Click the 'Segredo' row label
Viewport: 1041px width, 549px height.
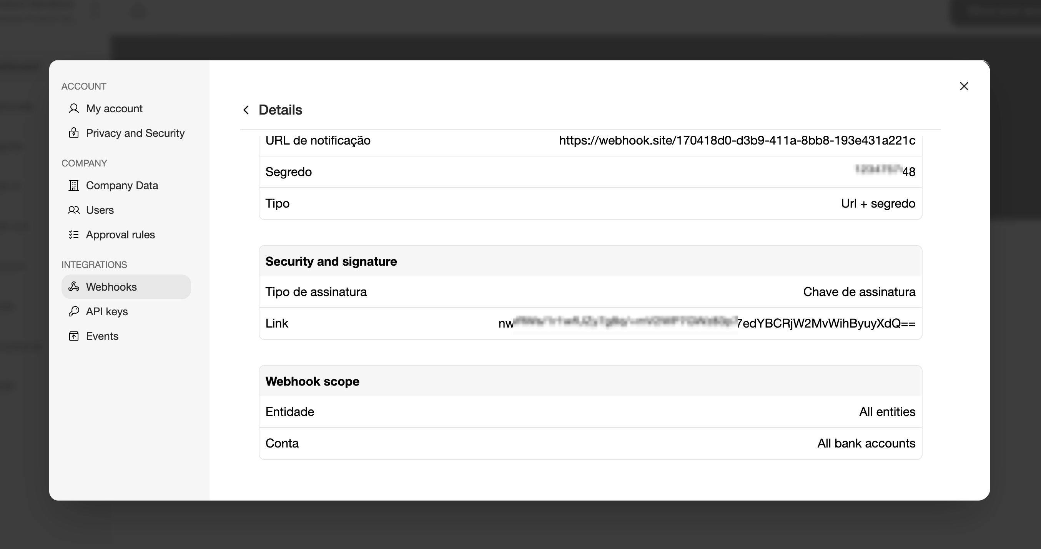[289, 172]
